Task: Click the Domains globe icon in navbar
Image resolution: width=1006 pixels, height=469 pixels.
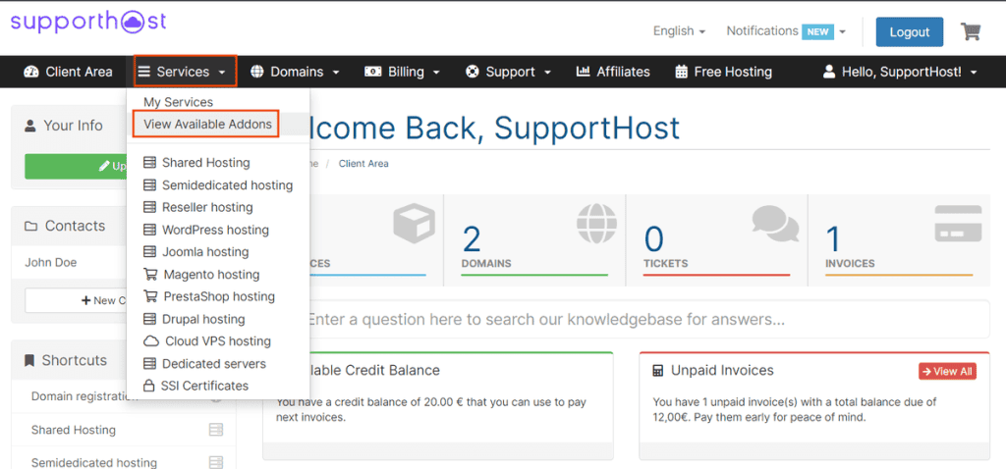Action: 256,72
